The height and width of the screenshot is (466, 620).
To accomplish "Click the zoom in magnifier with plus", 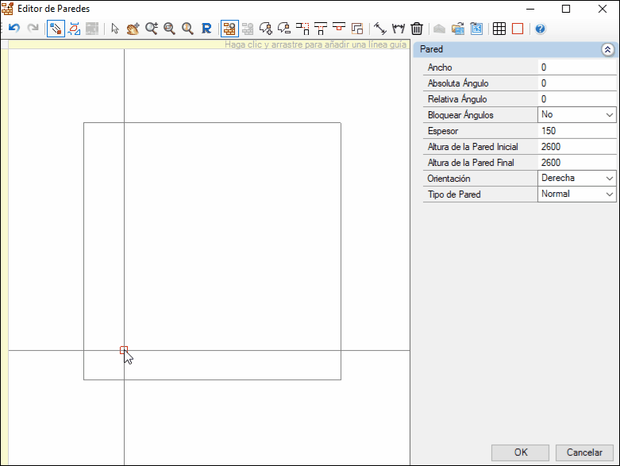I will (152, 29).
